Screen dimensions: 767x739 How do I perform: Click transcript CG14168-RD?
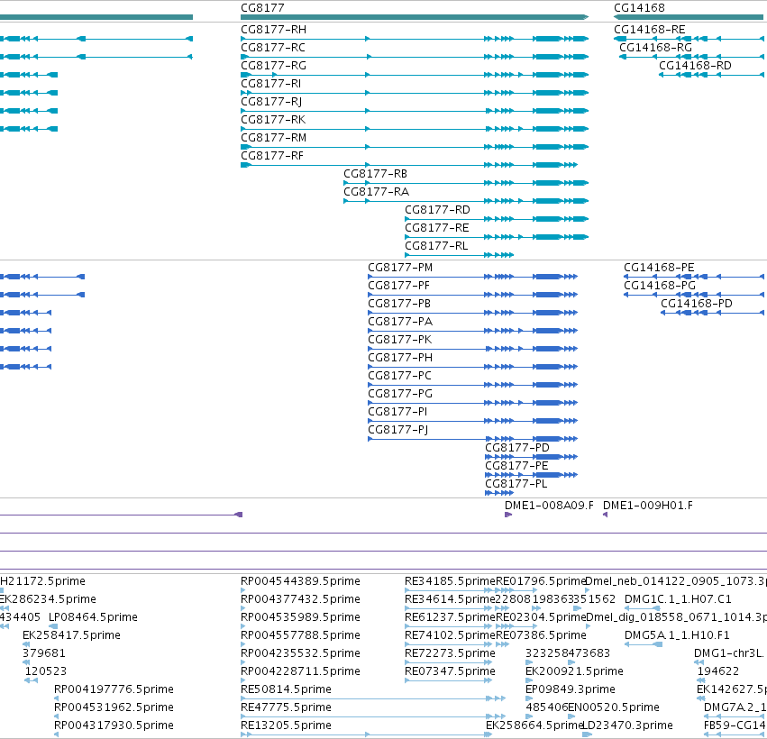[x=695, y=66]
